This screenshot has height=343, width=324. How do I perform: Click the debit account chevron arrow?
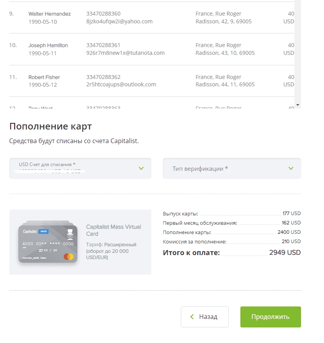click(141, 168)
